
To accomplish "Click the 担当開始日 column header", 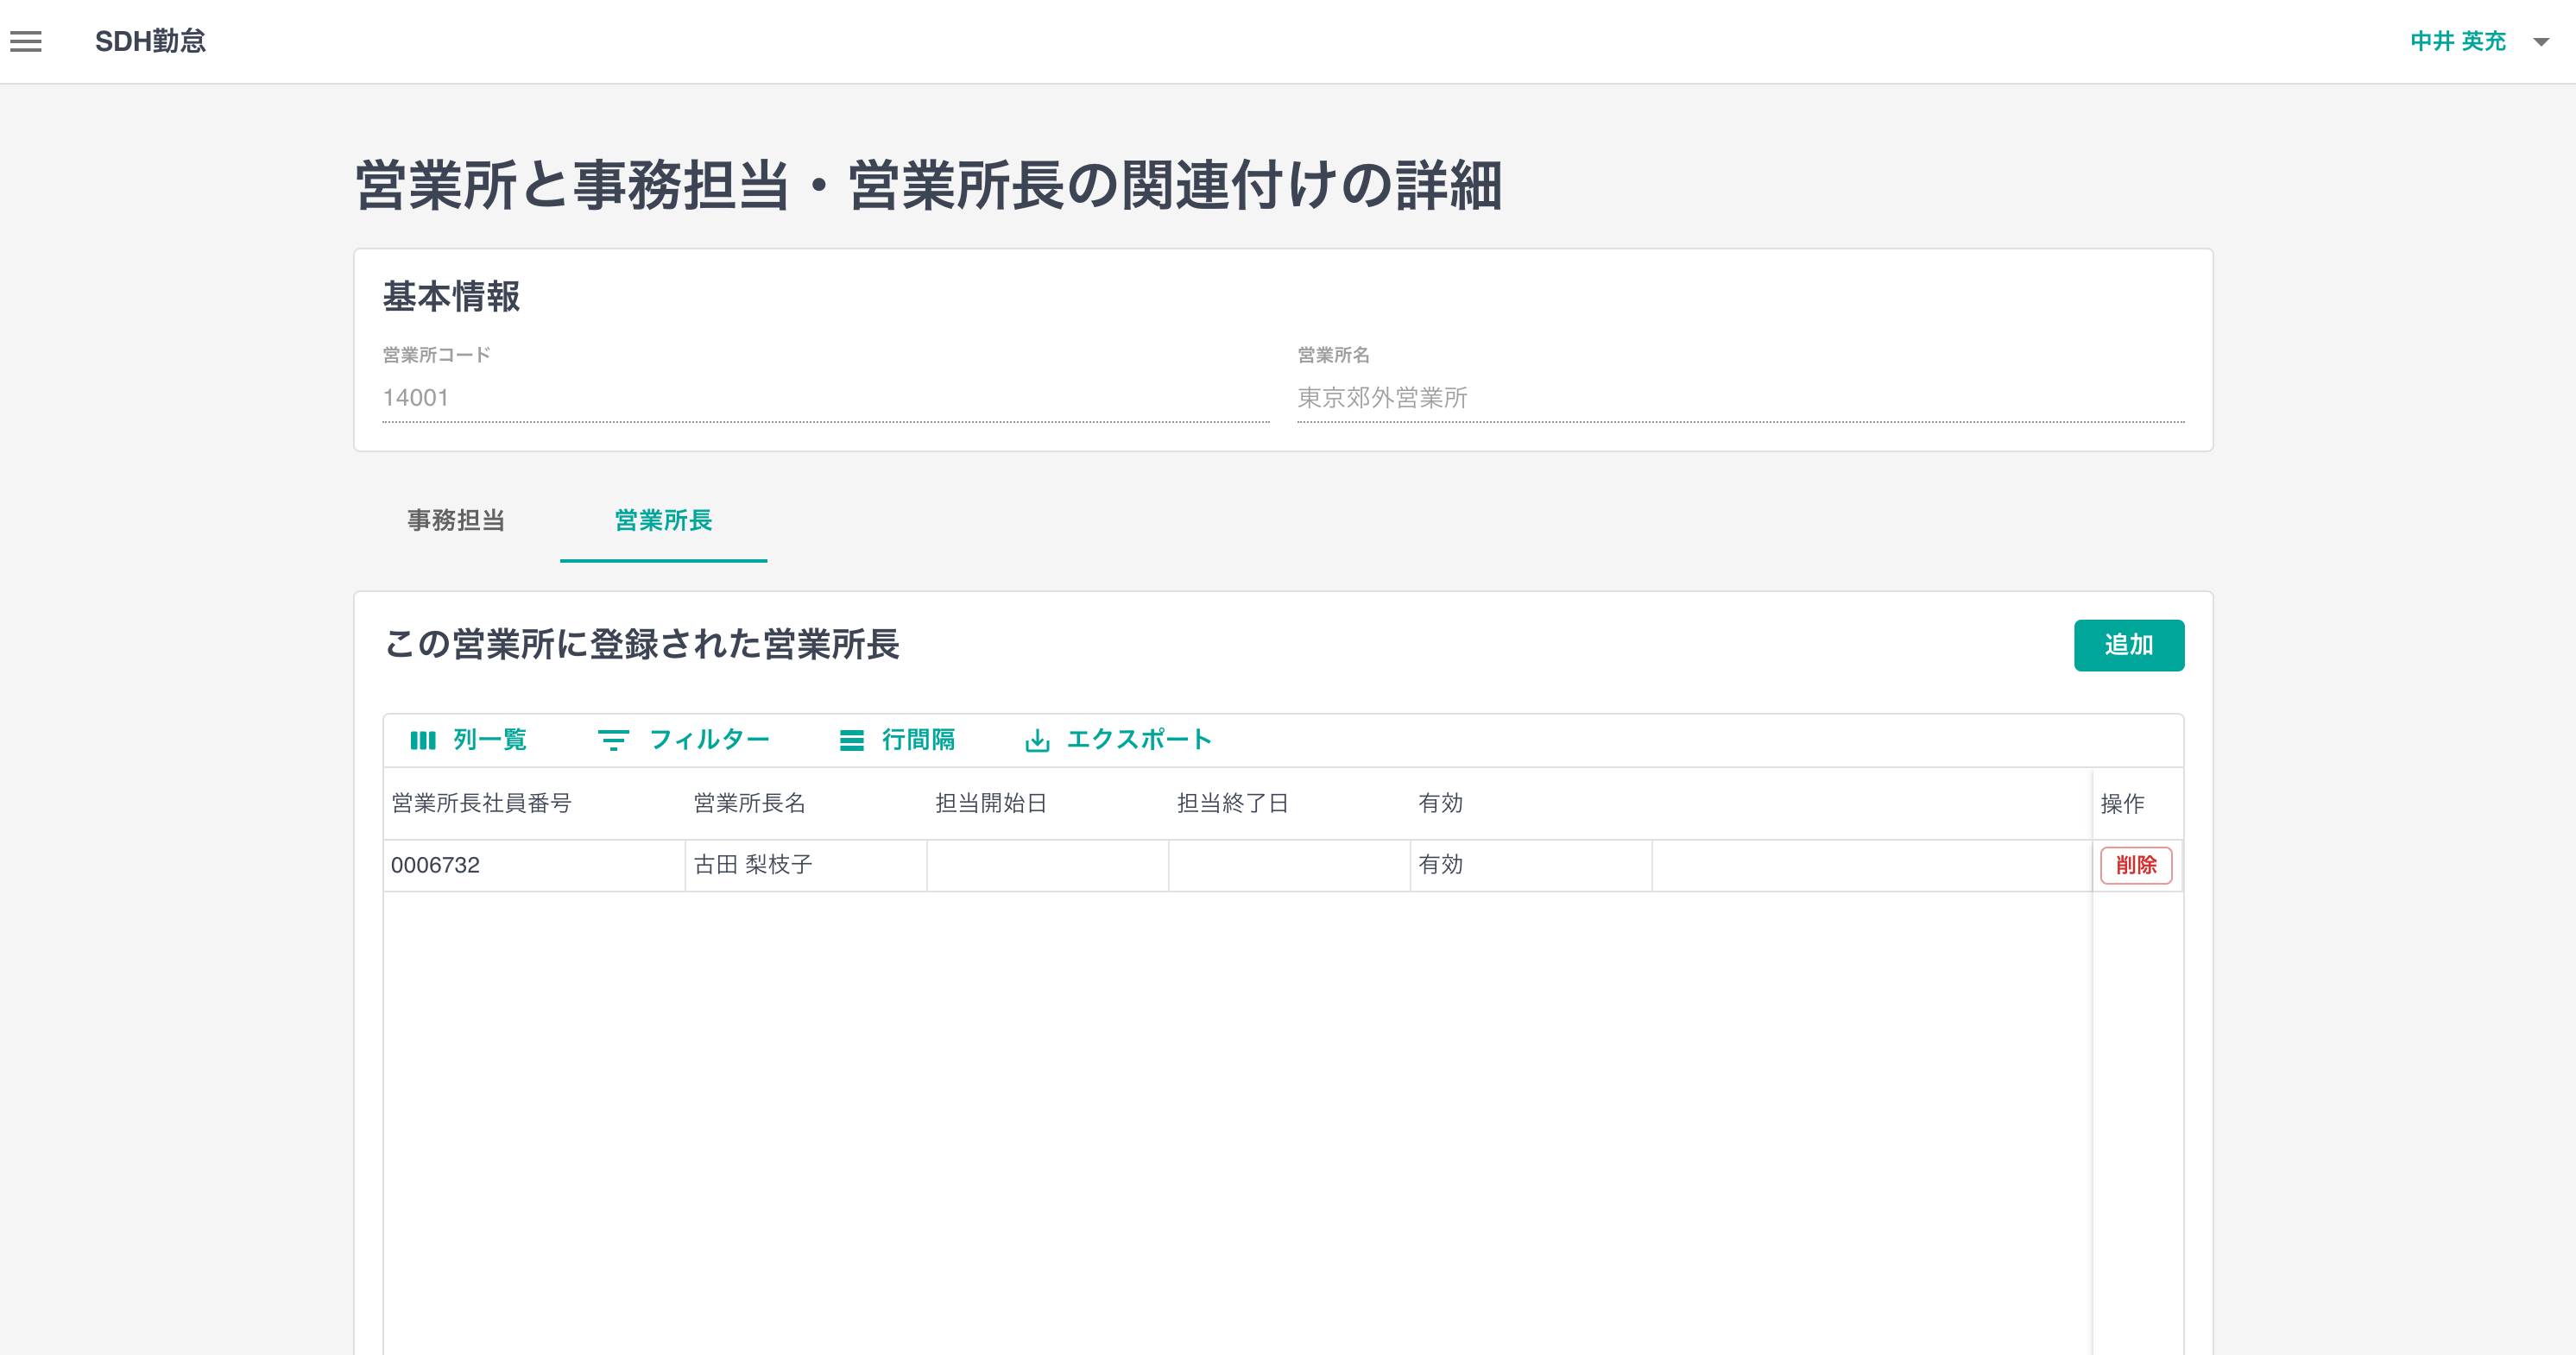I will (990, 803).
